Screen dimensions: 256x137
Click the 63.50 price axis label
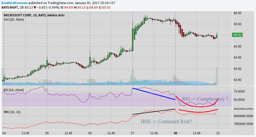237,69
